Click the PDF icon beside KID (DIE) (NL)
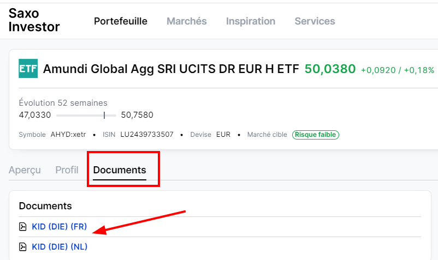Screen dimensions: 438x260 [23, 247]
